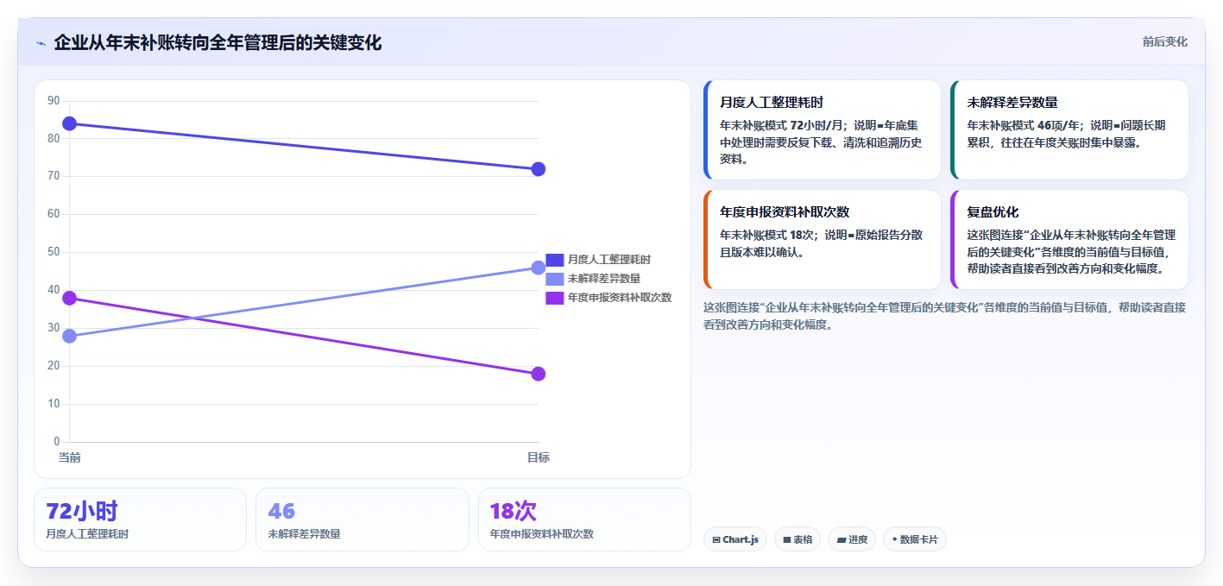Click icon in the Chart.js tag
Image resolution: width=1223 pixels, height=586 pixels.
tap(716, 539)
